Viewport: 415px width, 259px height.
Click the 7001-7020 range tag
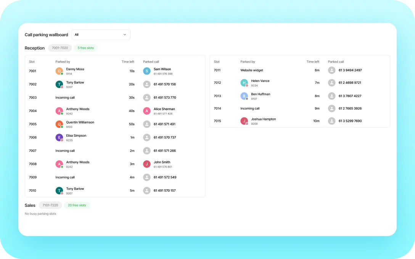(60, 48)
